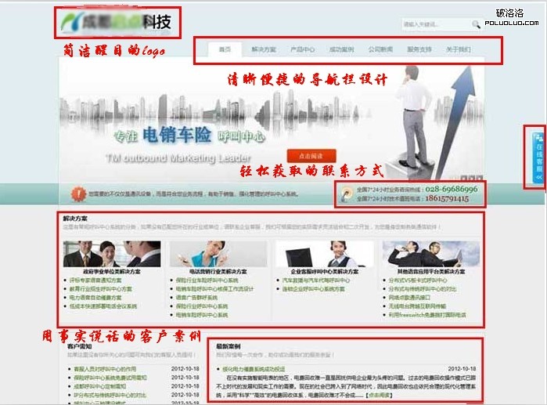
Task: Open the 在线客服 side panel
Action: pyautogui.click(x=538, y=156)
